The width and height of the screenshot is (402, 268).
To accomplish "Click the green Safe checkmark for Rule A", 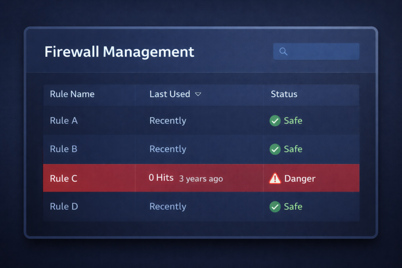I will [x=275, y=121].
